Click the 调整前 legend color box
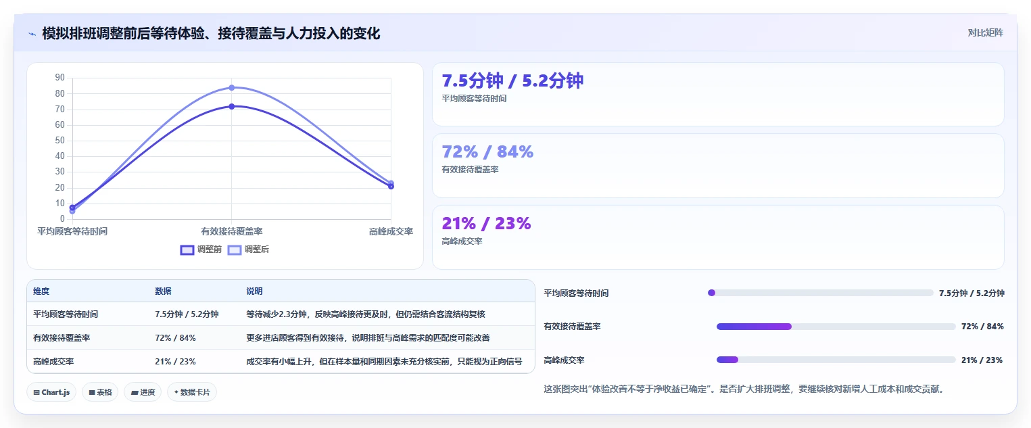Viewport: 1031px width, 428px height. (x=187, y=249)
